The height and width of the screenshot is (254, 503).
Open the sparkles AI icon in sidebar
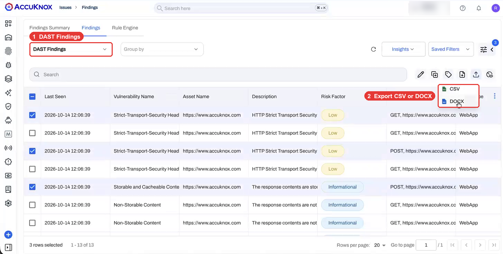tap(8, 93)
